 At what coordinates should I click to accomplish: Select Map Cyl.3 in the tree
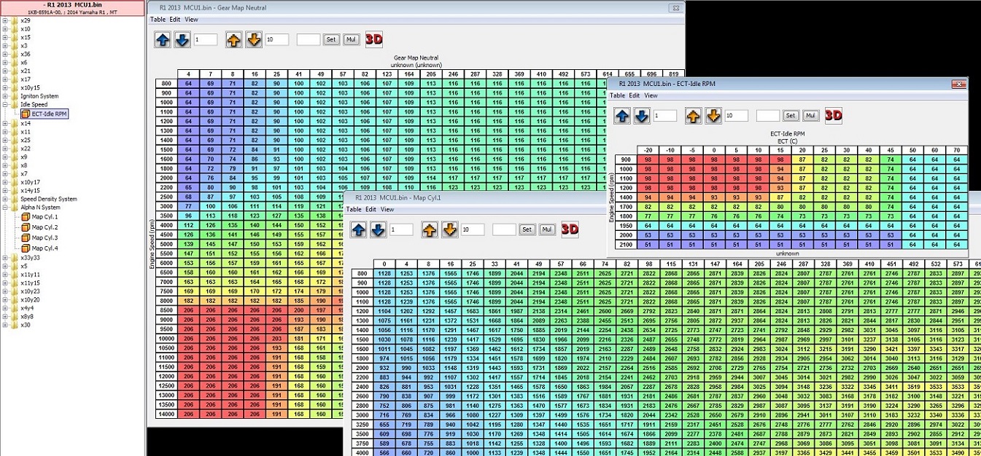[x=44, y=238]
